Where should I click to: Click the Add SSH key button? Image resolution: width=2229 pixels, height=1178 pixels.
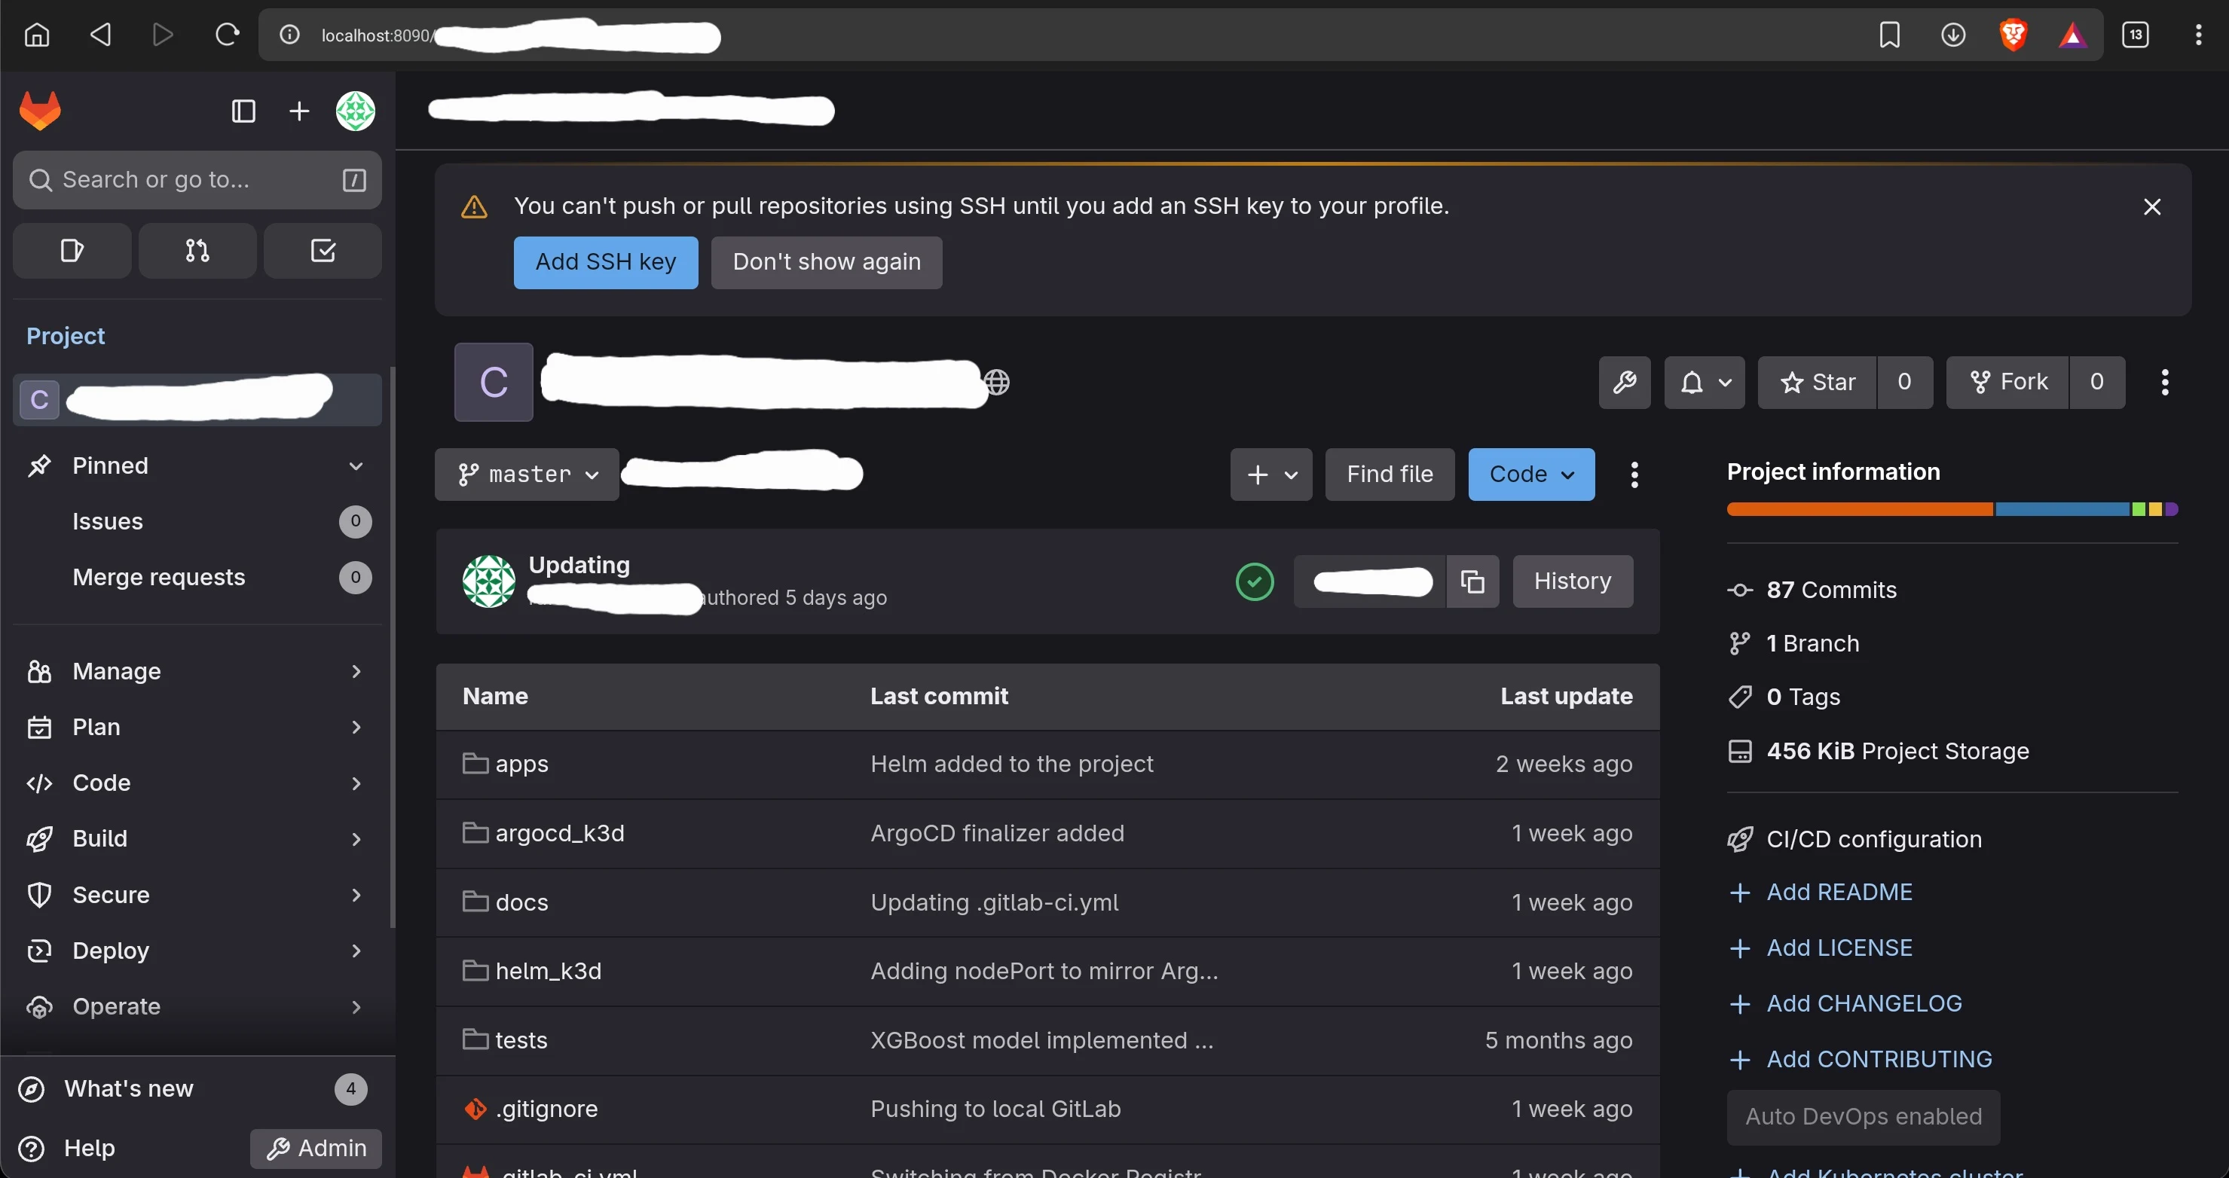click(606, 262)
